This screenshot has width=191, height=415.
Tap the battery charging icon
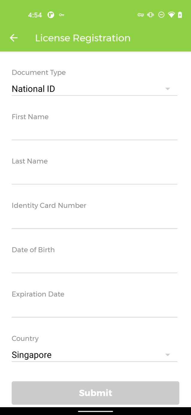tap(180, 15)
